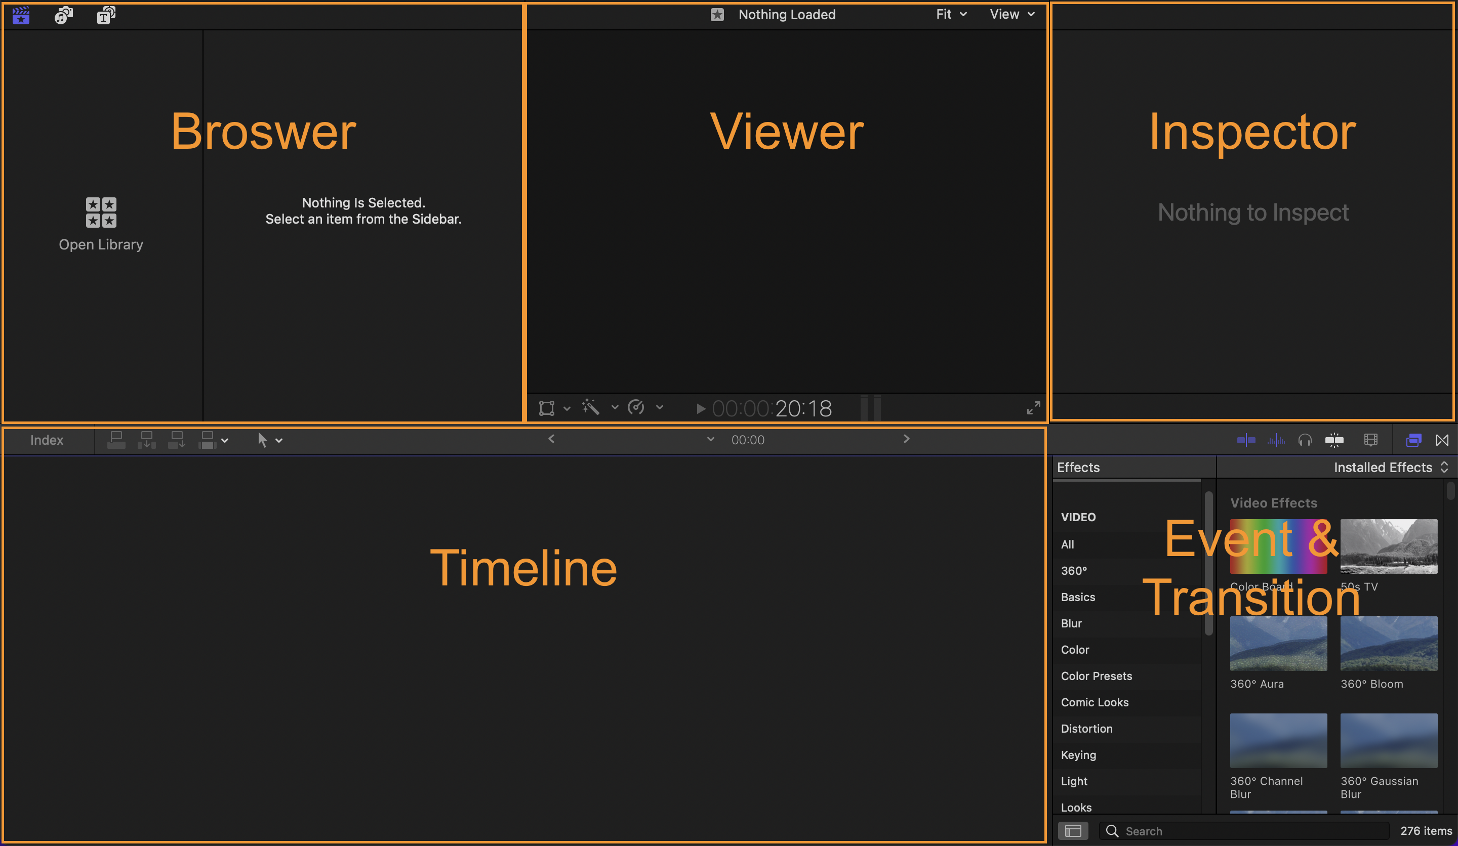Click the insert clip edit icon

coord(146,440)
